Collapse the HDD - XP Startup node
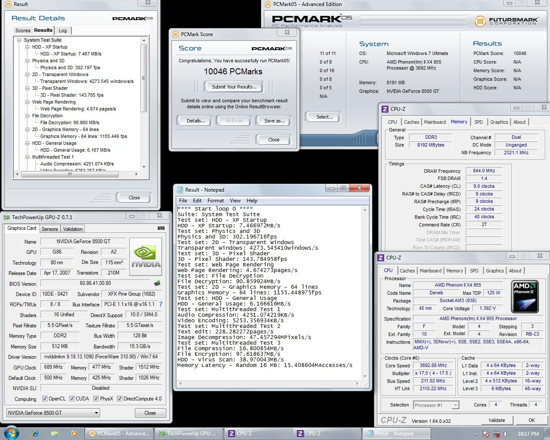This screenshot has height=440, width=550. (x=27, y=47)
